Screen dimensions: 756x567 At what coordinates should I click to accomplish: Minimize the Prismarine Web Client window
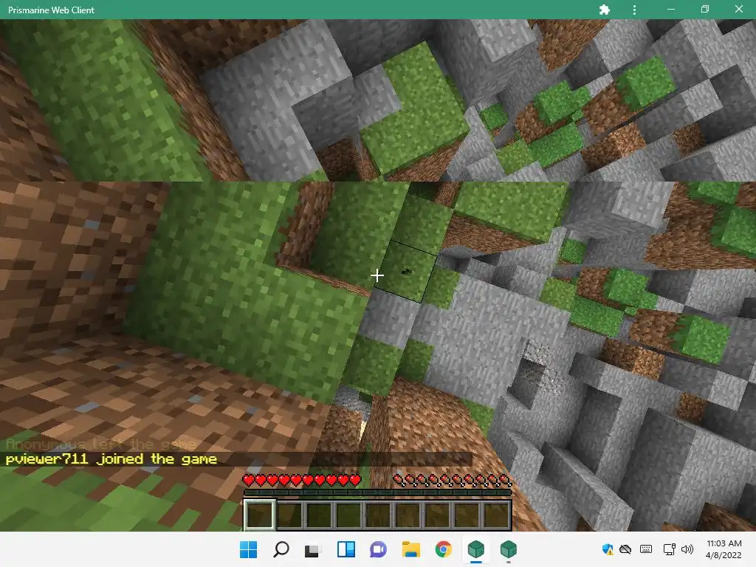[670, 9]
